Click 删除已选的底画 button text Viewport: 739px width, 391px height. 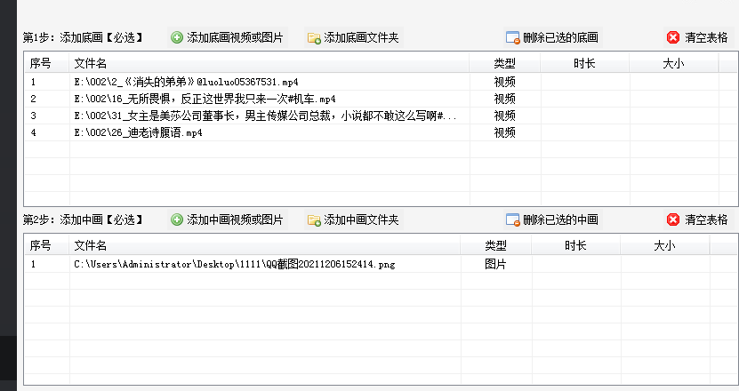[x=560, y=37]
